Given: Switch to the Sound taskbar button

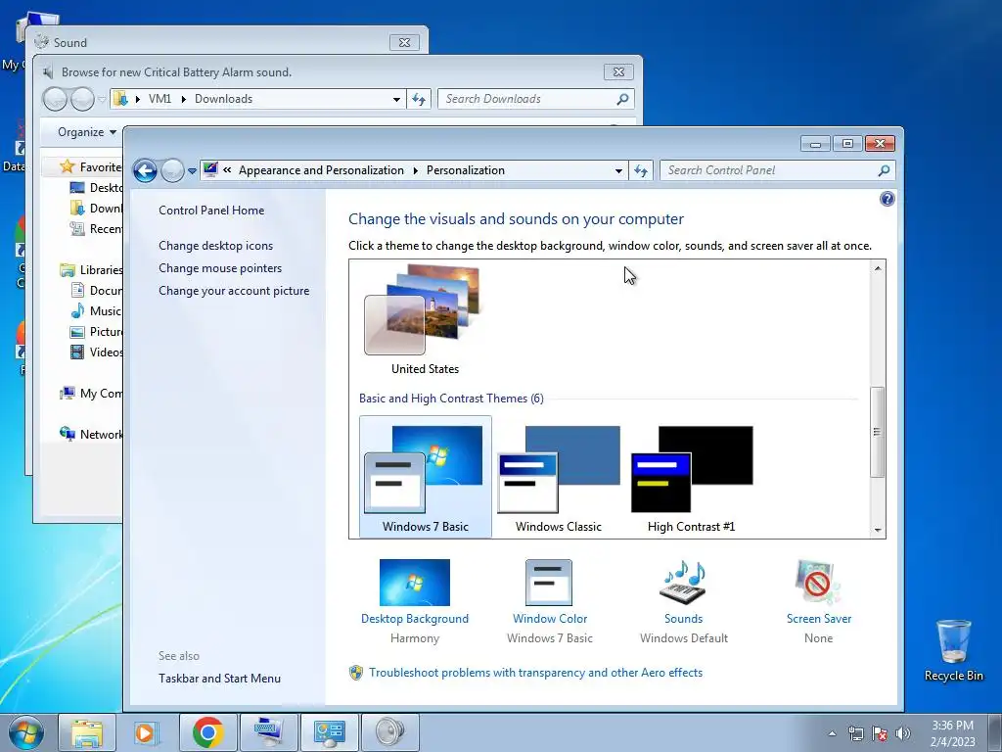Looking at the screenshot, I should [389, 732].
